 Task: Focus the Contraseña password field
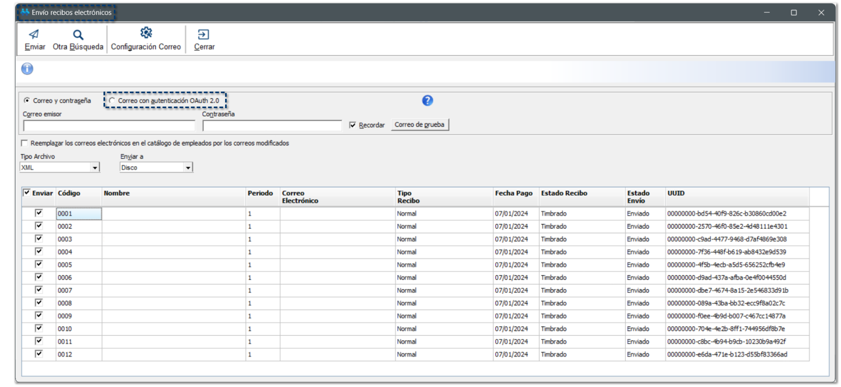point(272,126)
